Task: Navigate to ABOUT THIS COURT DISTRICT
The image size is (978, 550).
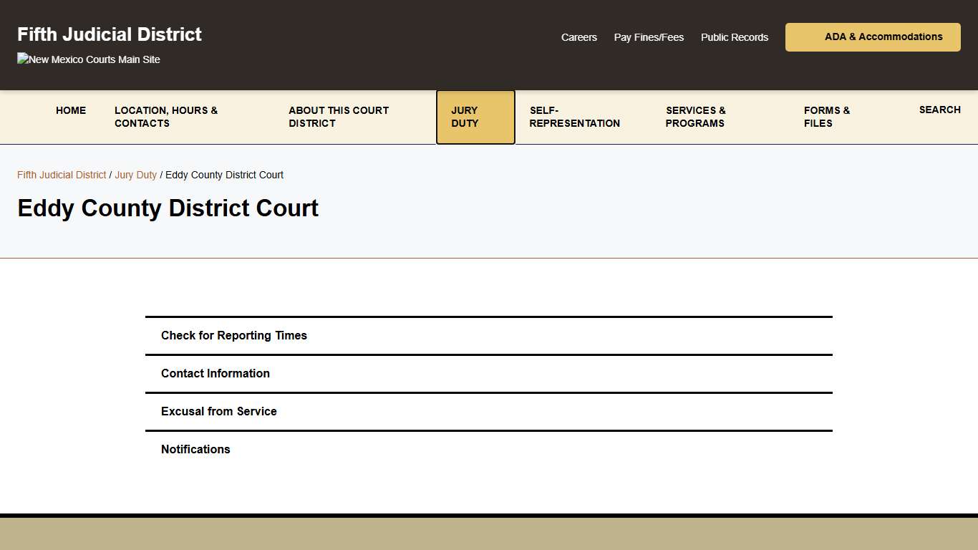Action: pos(339,117)
